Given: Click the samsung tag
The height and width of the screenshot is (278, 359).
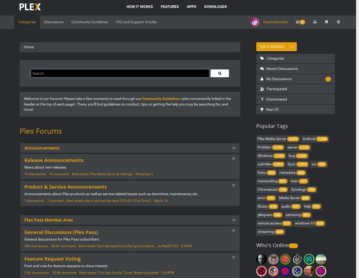Looking at the screenshot, I should [298, 215].
